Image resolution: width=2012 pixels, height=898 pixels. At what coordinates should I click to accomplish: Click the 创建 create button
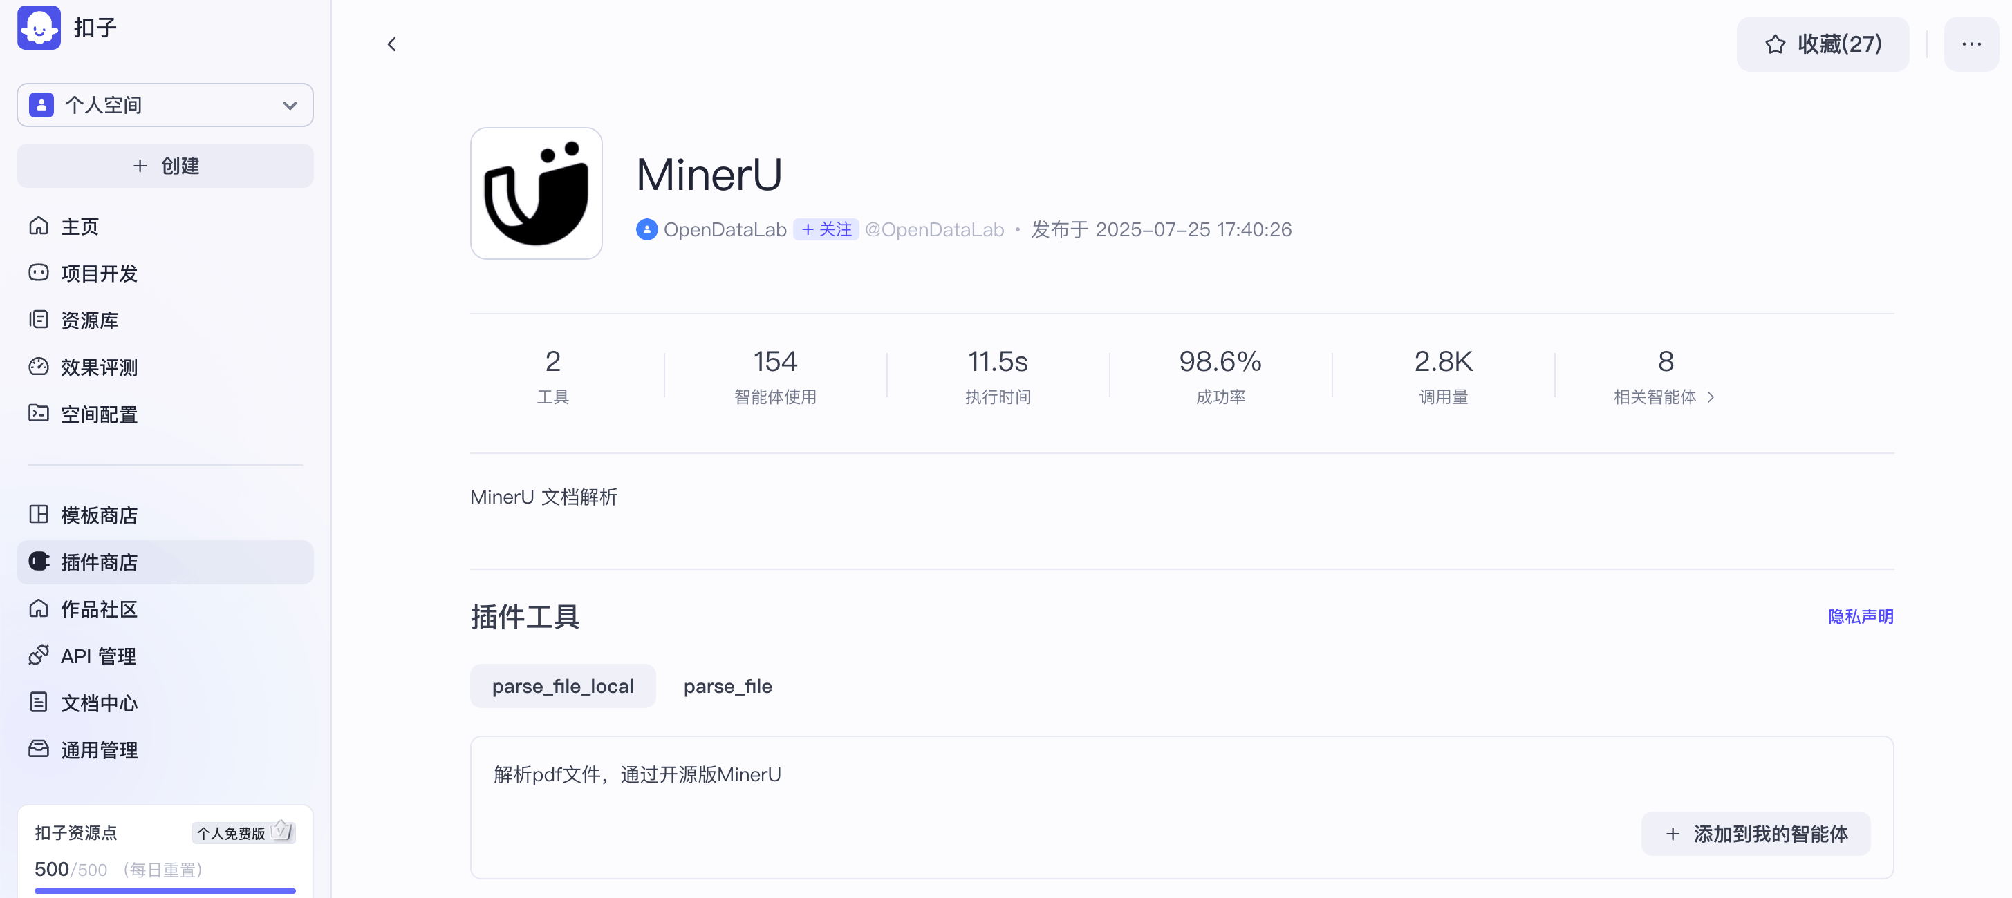click(165, 165)
